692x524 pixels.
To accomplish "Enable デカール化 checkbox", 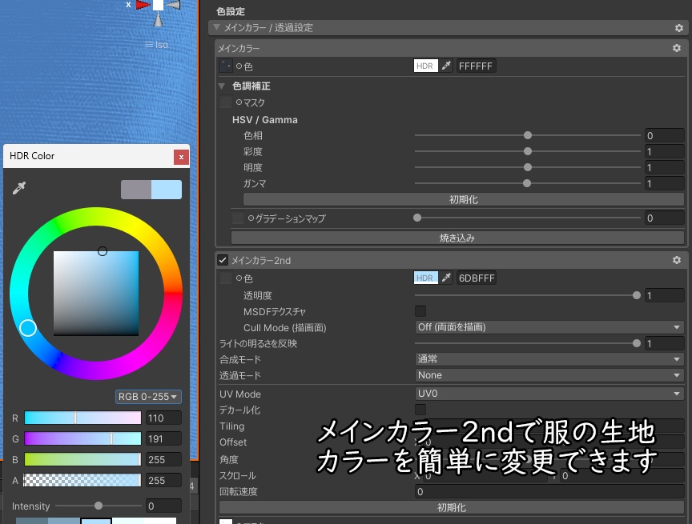I will (420, 410).
